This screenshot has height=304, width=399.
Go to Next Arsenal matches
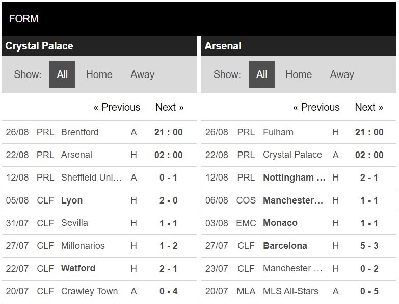(x=369, y=107)
